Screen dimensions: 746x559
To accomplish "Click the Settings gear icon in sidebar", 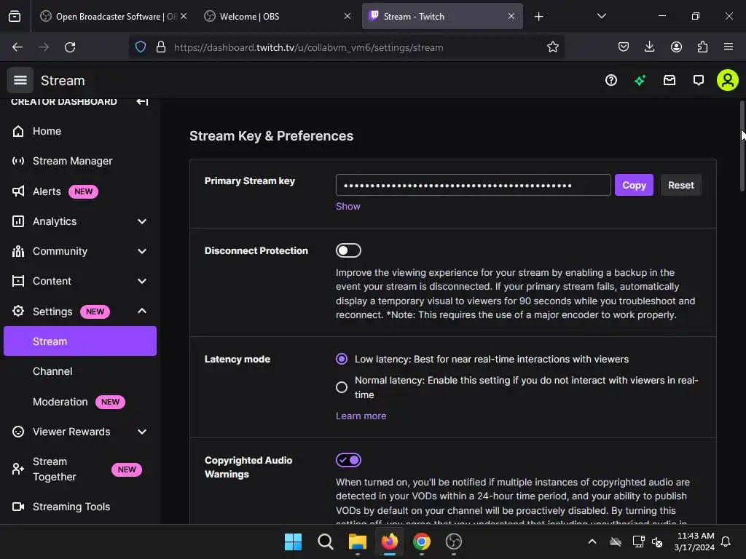I will tap(18, 312).
